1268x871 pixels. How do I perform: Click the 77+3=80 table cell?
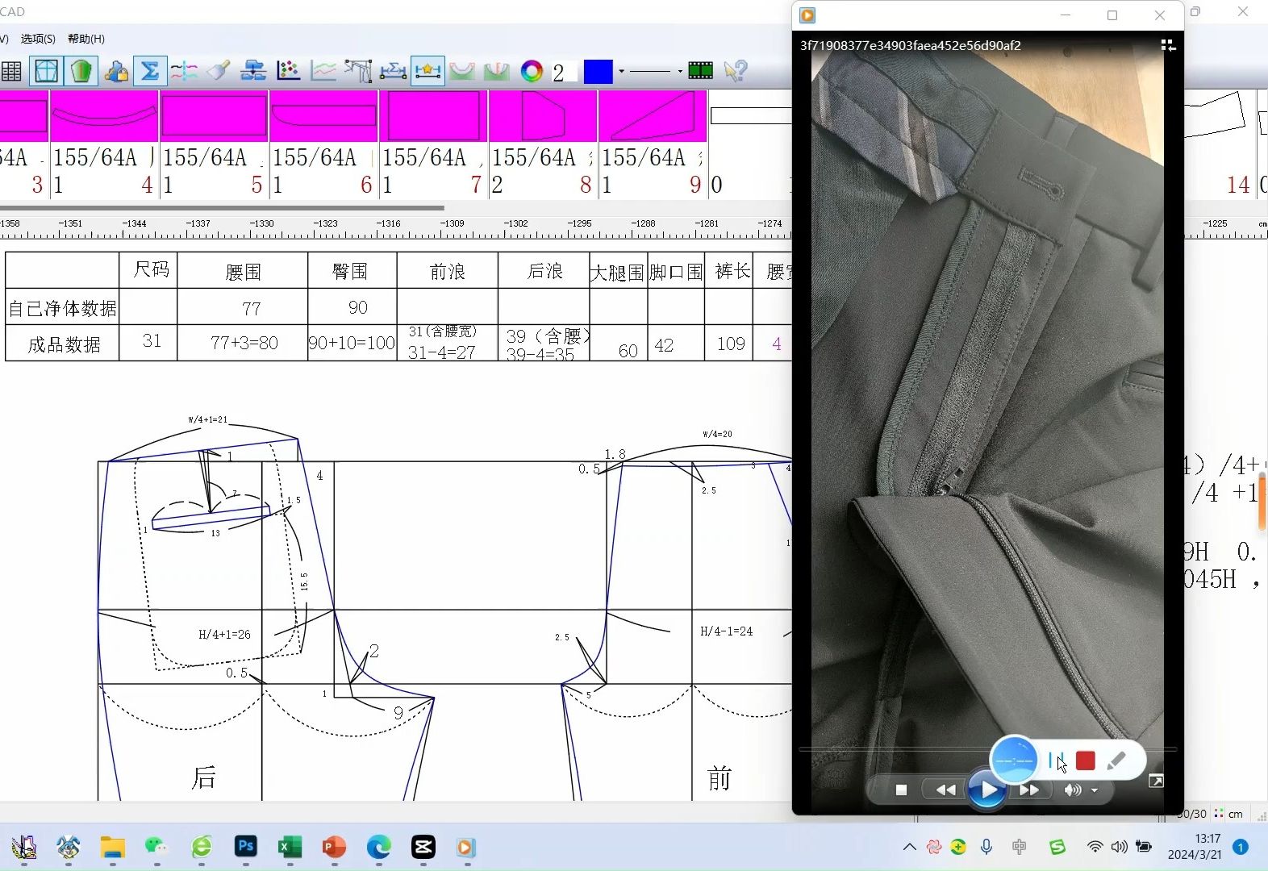[243, 343]
